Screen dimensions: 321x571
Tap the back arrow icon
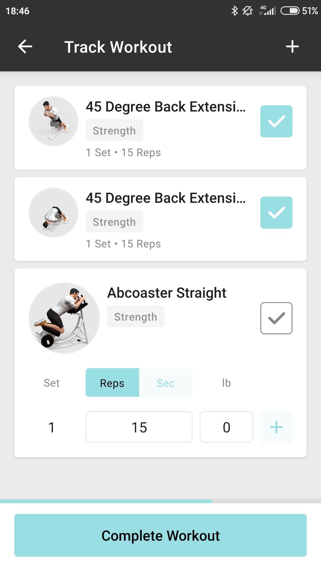[x=25, y=47]
